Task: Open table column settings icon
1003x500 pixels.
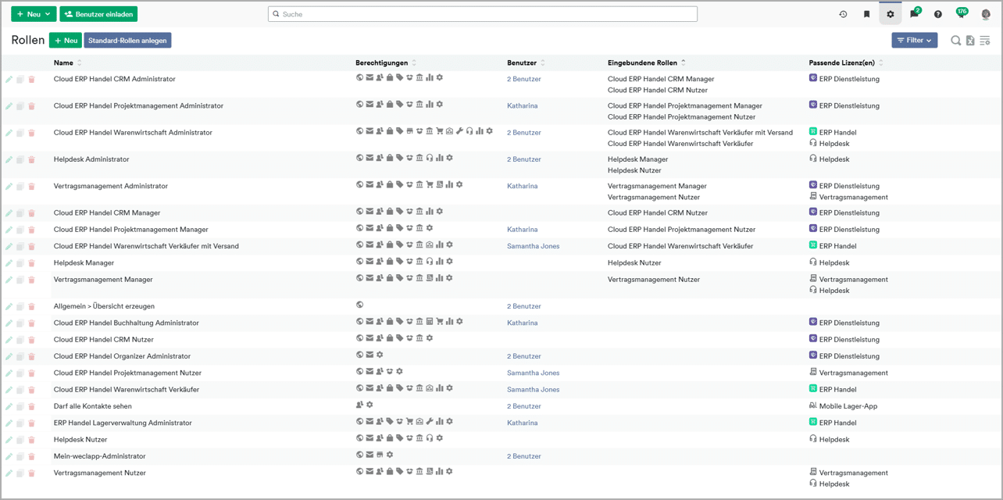Action: [x=985, y=41]
